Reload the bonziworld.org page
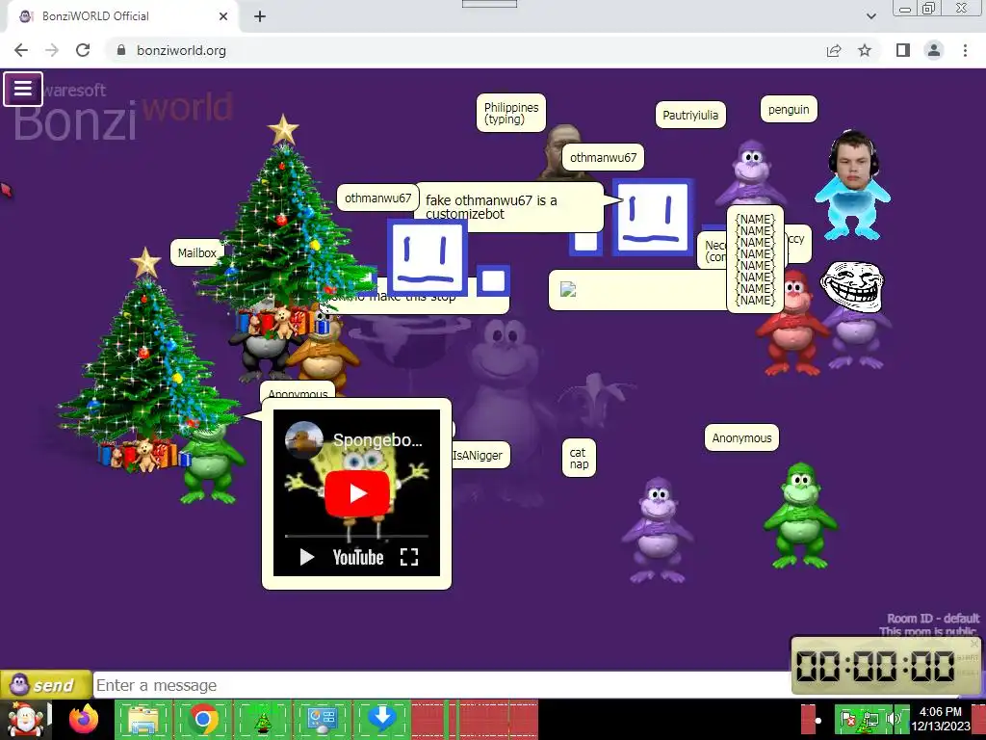The width and height of the screenshot is (986, 740). click(83, 50)
